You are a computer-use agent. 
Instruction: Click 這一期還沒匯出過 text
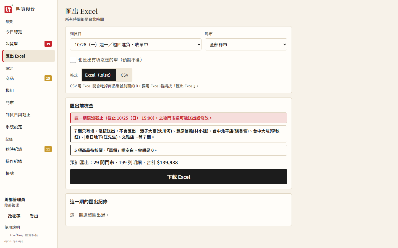pyautogui.click(x=90, y=215)
